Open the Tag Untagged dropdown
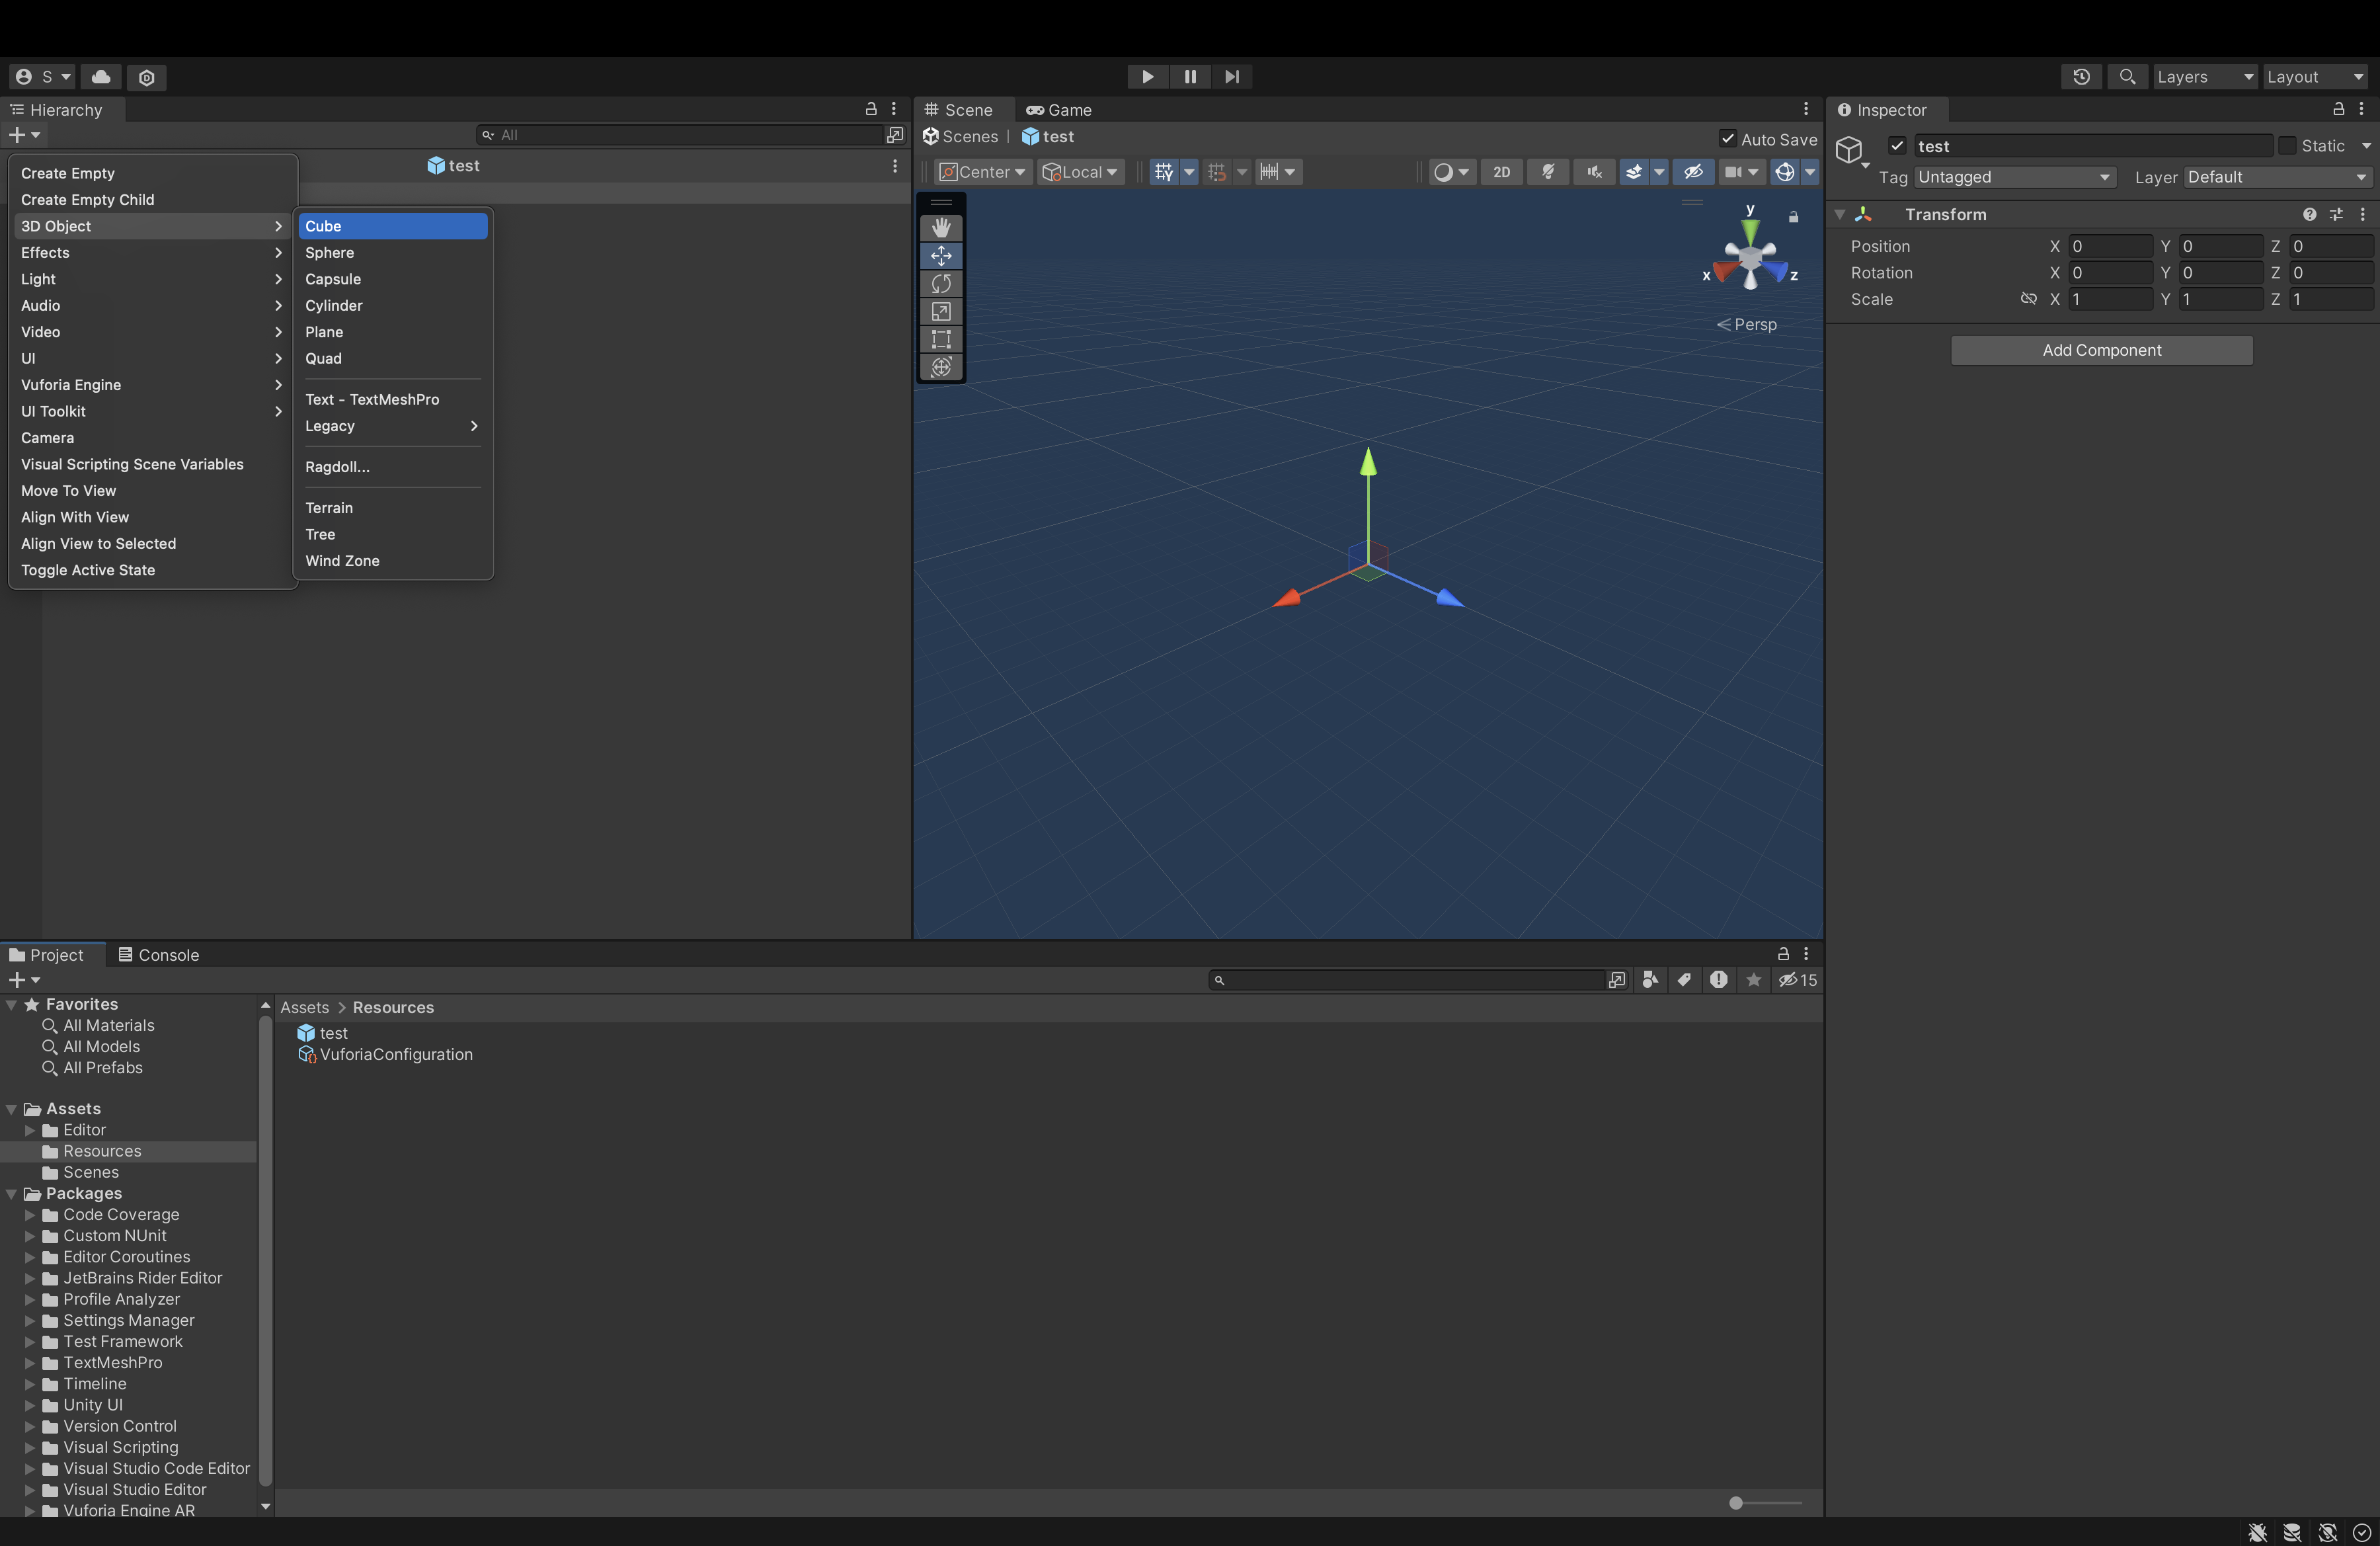This screenshot has height=1546, width=2380. [x=2014, y=177]
